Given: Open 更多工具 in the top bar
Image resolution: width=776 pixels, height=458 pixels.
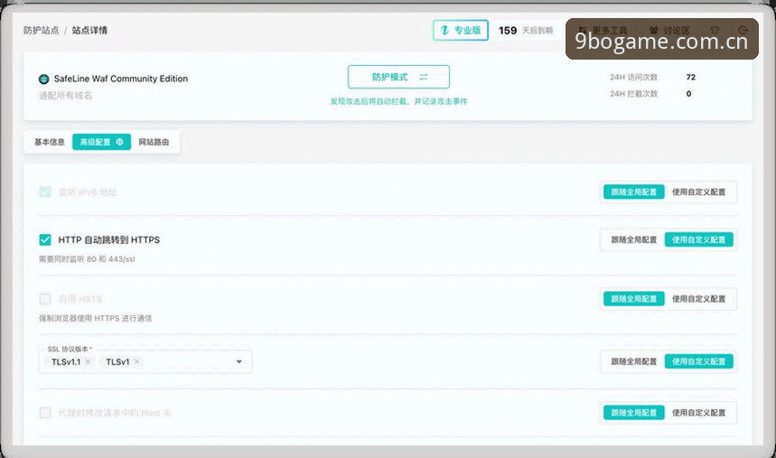Looking at the screenshot, I should pos(603,30).
